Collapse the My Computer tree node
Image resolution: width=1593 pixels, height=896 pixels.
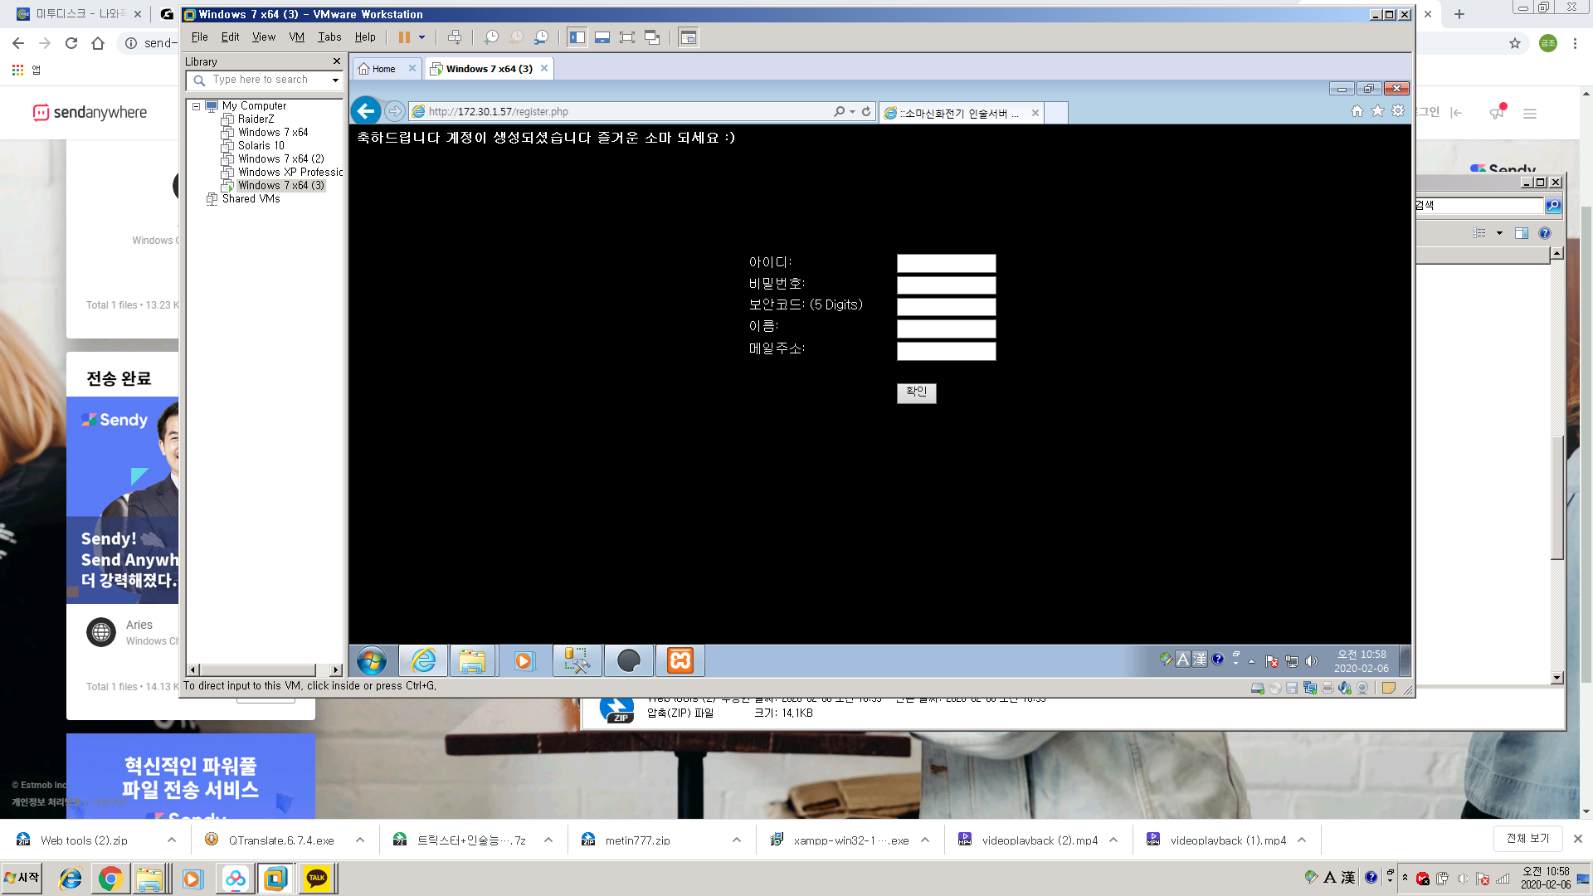[194, 106]
